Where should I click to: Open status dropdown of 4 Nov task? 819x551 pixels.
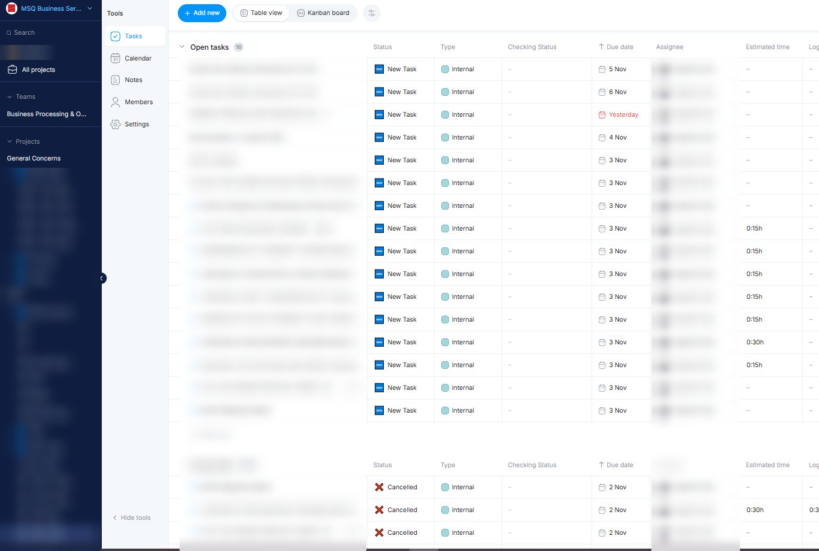tap(401, 137)
